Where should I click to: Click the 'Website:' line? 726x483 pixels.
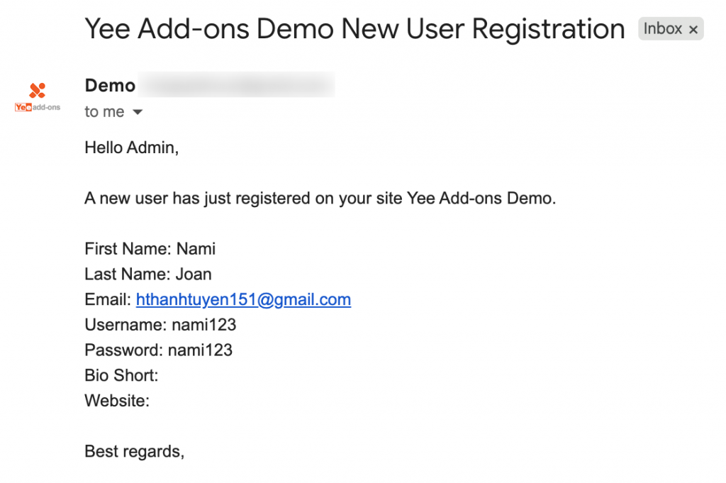pyautogui.click(x=117, y=401)
